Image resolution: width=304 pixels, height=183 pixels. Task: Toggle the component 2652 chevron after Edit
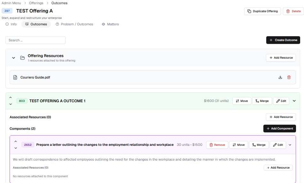[290, 145]
